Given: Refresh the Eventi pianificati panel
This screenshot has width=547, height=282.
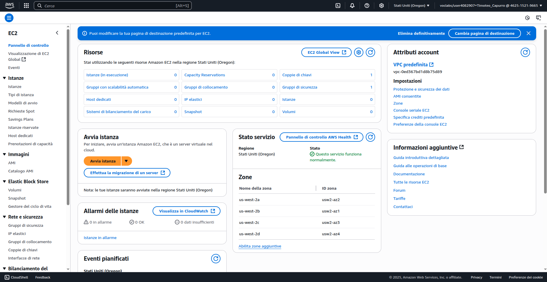Looking at the screenshot, I should [x=216, y=259].
